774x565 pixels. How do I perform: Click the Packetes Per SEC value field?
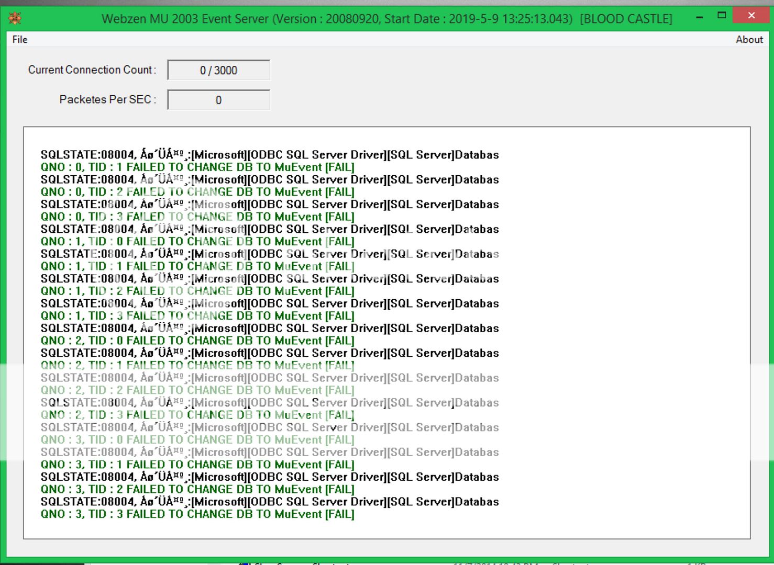click(x=218, y=100)
